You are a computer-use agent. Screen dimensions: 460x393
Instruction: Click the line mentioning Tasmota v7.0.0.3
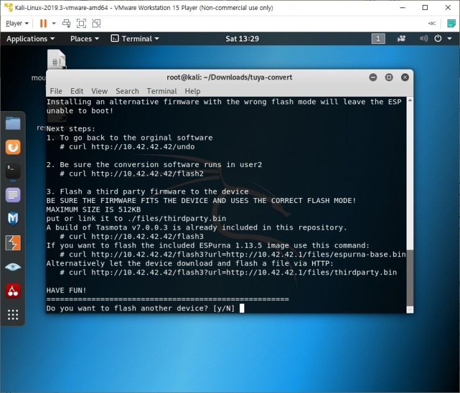(x=196, y=228)
